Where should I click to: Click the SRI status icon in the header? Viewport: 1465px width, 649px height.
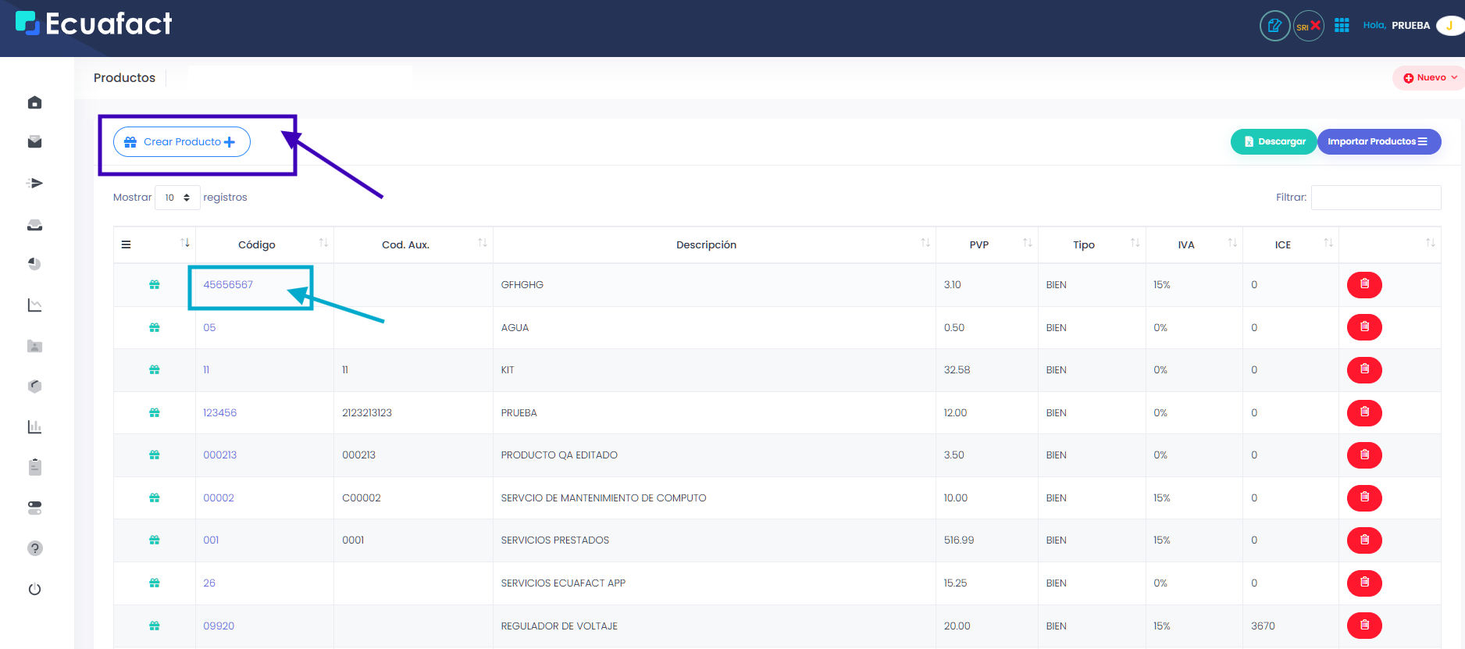coord(1308,26)
